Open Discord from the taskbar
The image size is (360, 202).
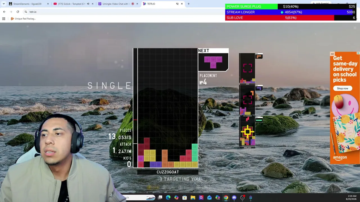pyautogui.click(x=234, y=198)
